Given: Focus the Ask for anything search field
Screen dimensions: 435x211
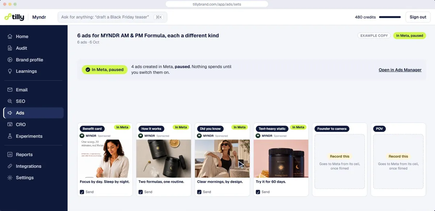Looking at the screenshot, I should pos(112,17).
